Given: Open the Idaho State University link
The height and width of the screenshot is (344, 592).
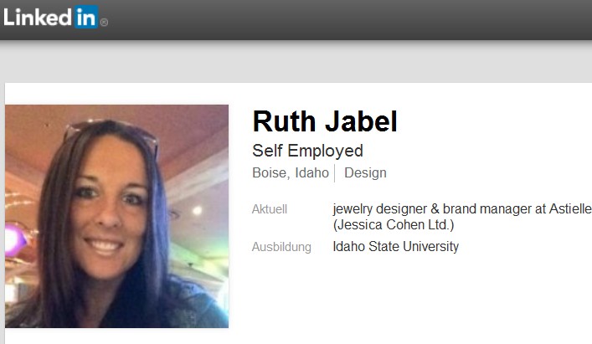Looking at the screenshot, I should pos(395,246).
